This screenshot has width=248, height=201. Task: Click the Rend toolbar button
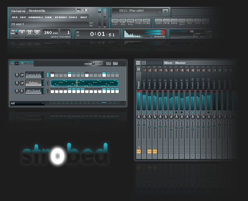pos(174,22)
